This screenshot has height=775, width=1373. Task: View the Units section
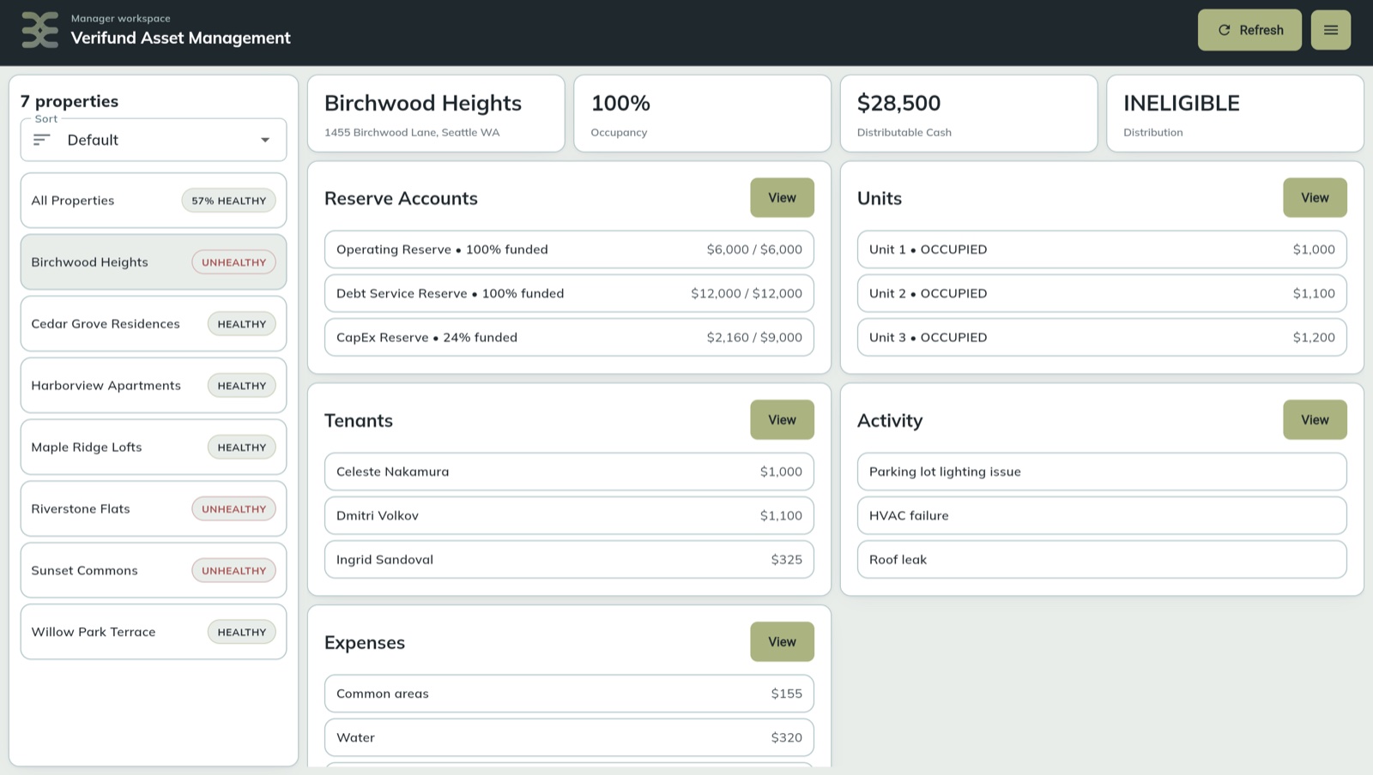point(1315,198)
